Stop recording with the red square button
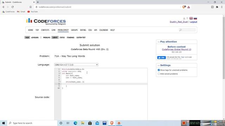The width and height of the screenshot is (225, 126). [x=184, y=123]
